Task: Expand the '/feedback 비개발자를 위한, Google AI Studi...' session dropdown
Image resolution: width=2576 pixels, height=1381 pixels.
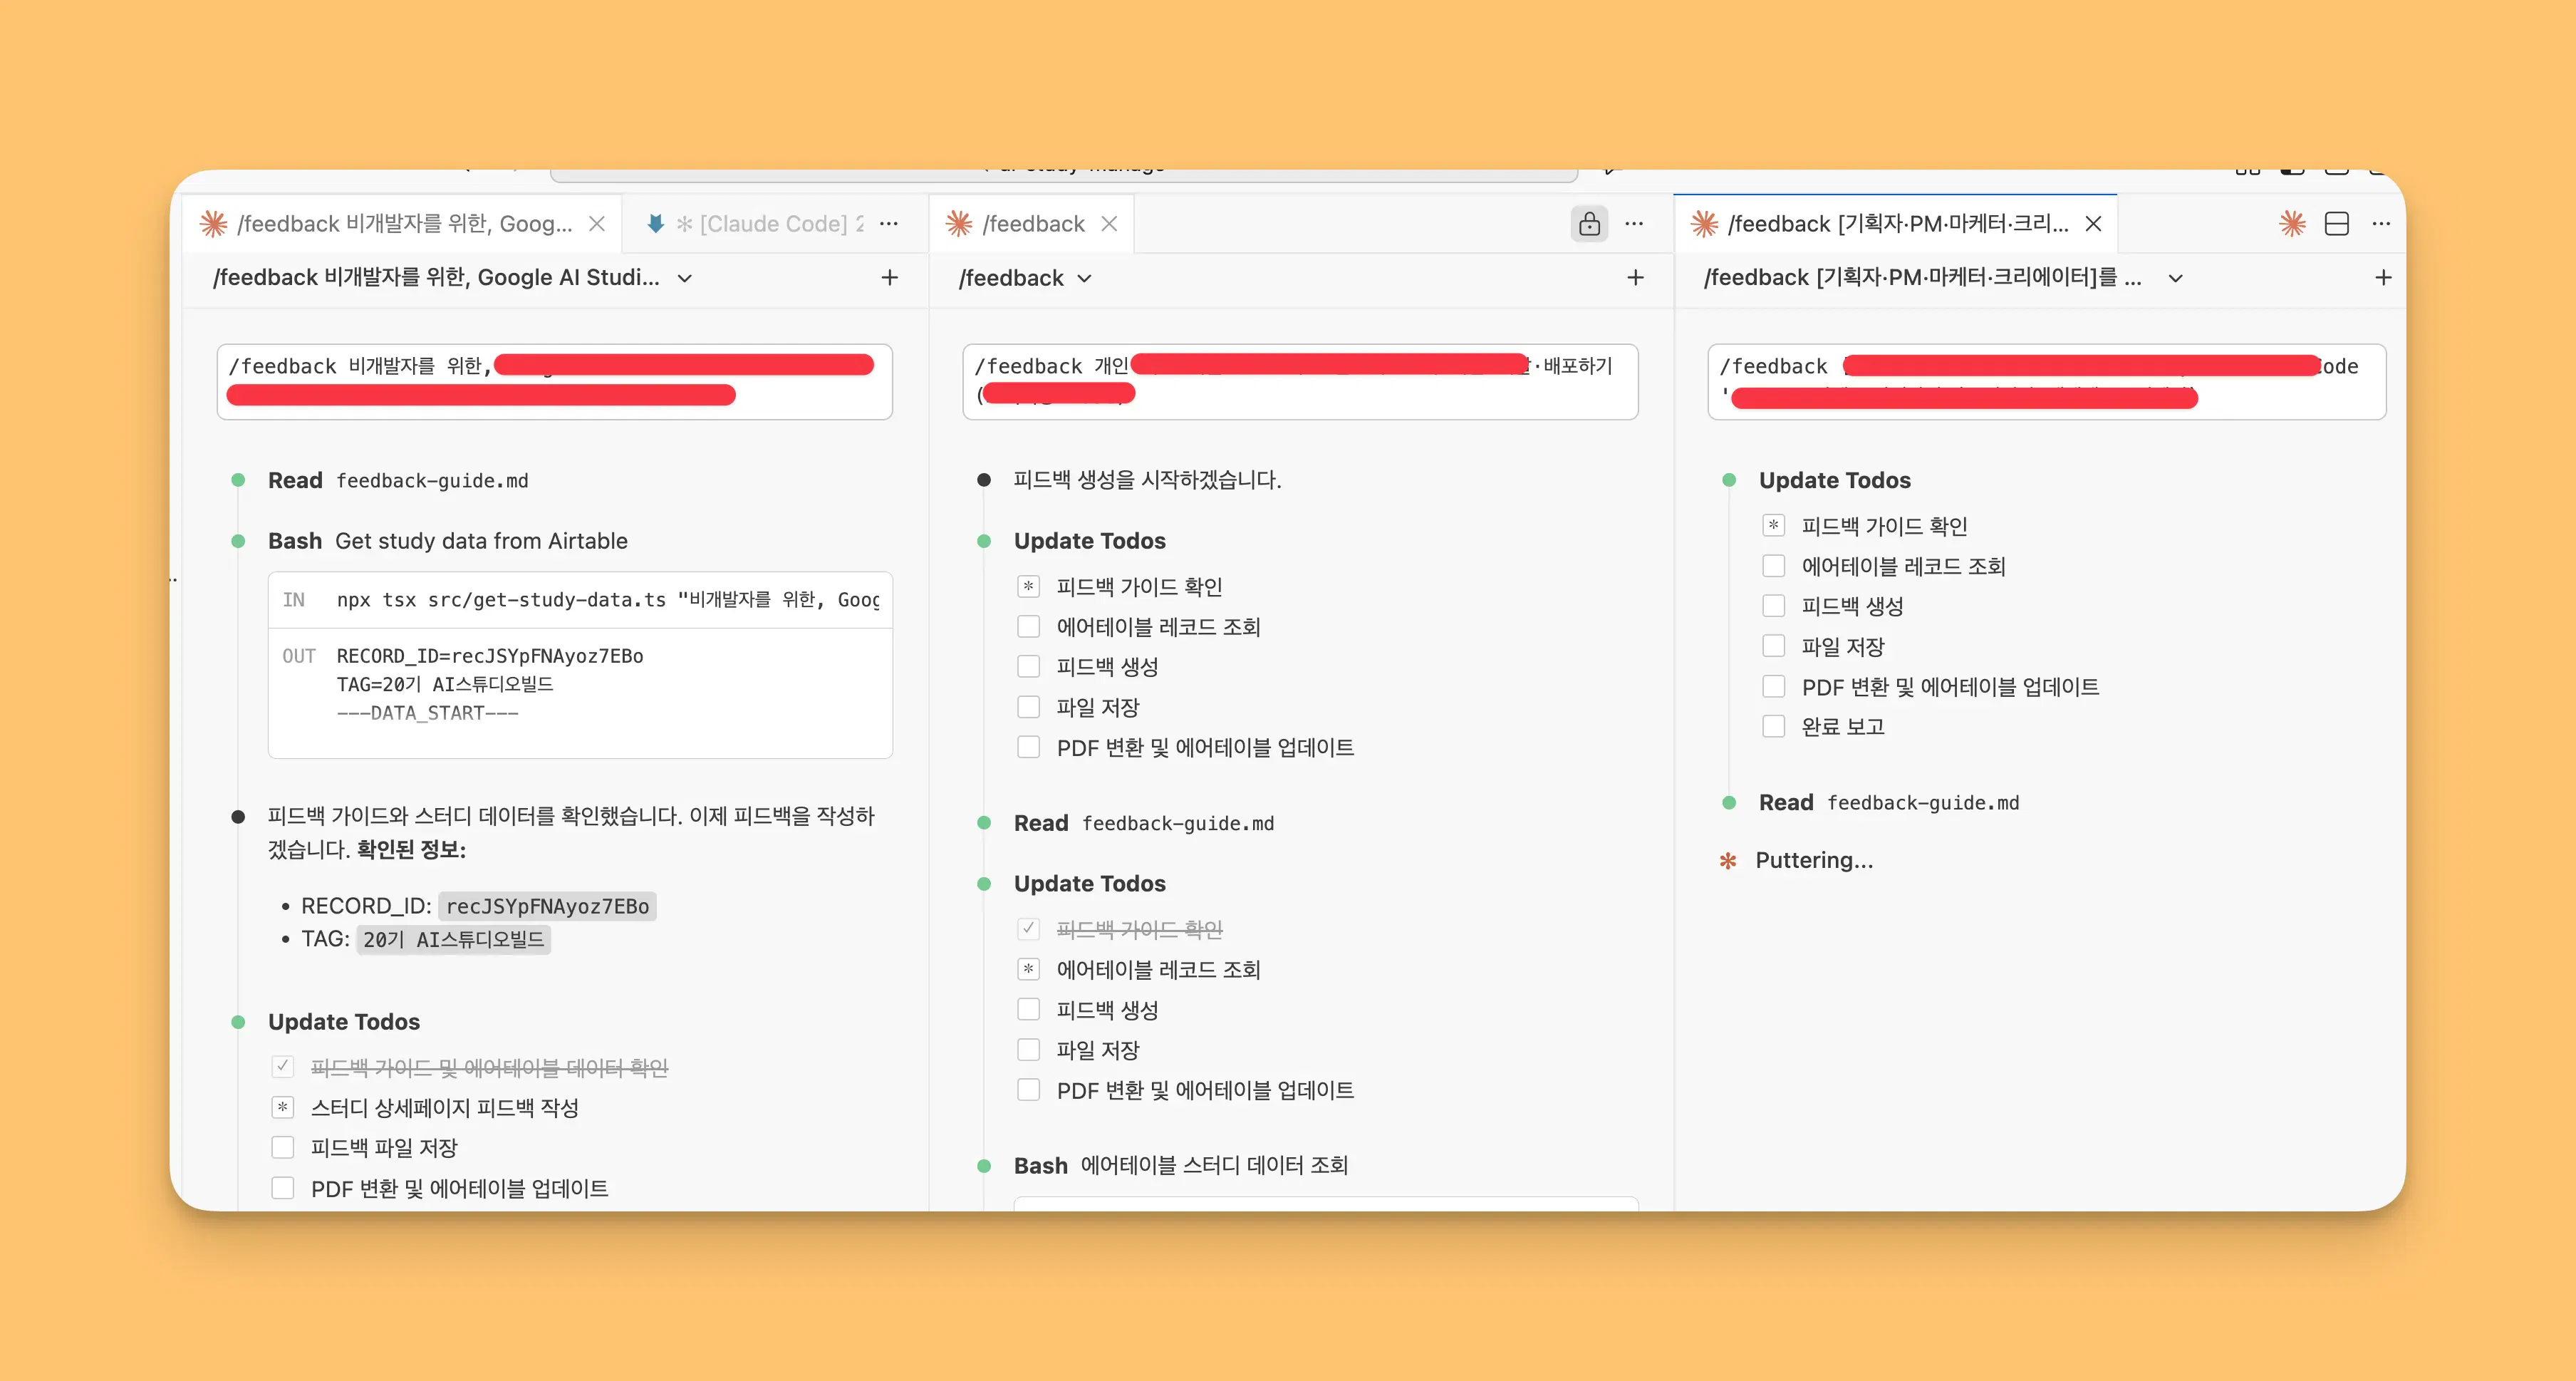Action: click(x=685, y=278)
